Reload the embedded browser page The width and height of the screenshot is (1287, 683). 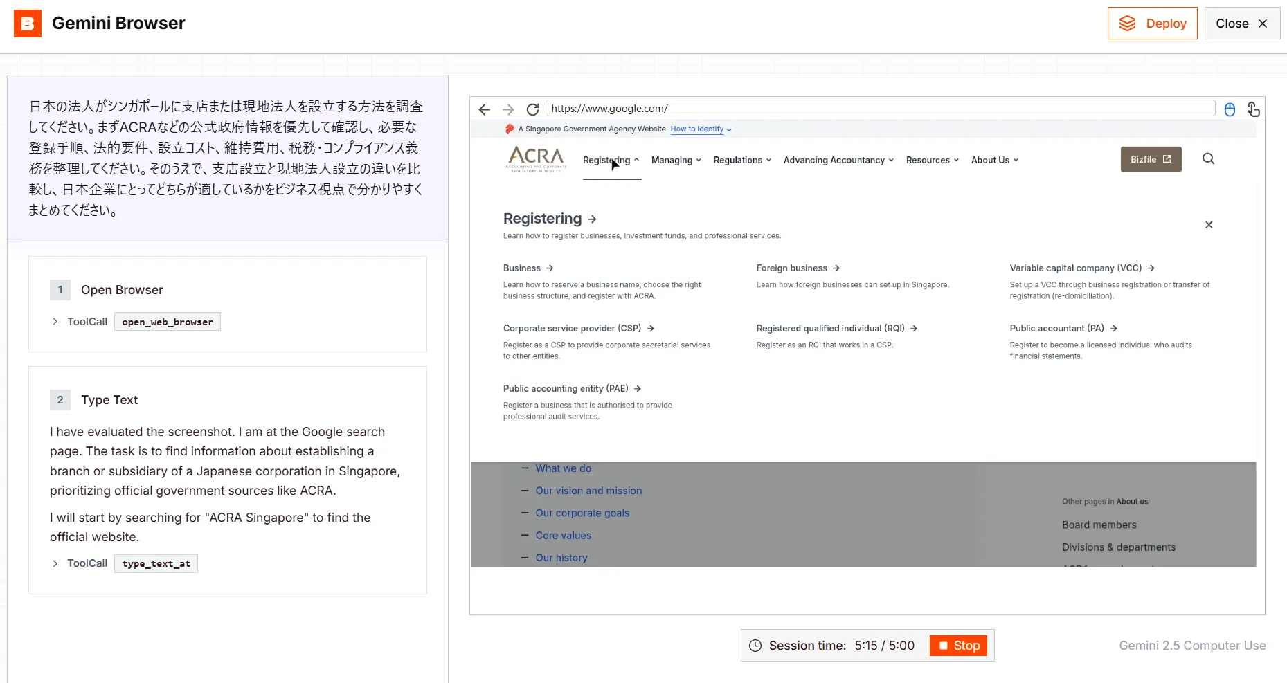(x=532, y=109)
